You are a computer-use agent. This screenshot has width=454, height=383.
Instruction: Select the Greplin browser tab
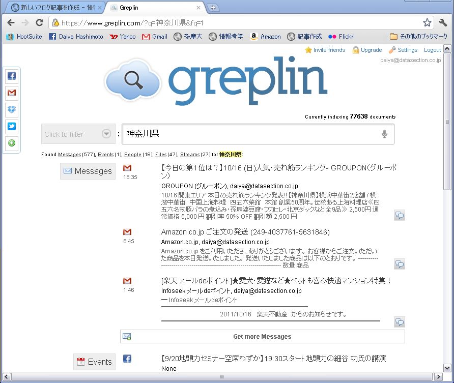155,8
